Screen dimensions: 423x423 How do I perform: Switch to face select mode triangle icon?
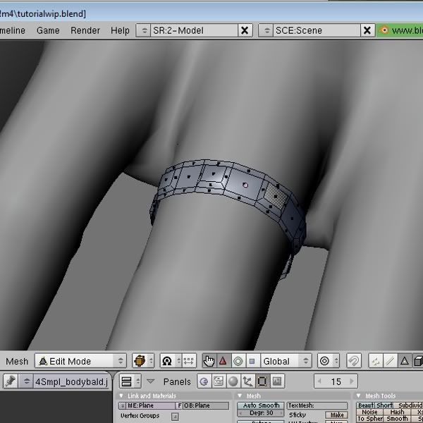click(x=404, y=361)
